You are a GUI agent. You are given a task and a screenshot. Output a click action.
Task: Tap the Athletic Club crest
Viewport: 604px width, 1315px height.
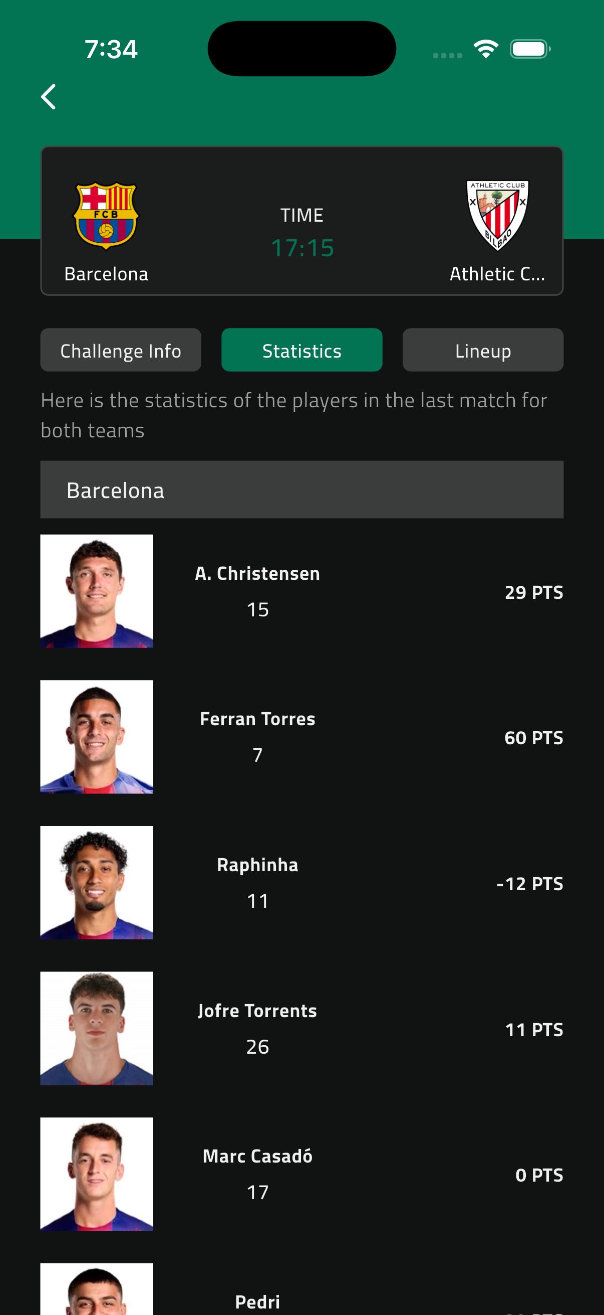[x=497, y=215]
